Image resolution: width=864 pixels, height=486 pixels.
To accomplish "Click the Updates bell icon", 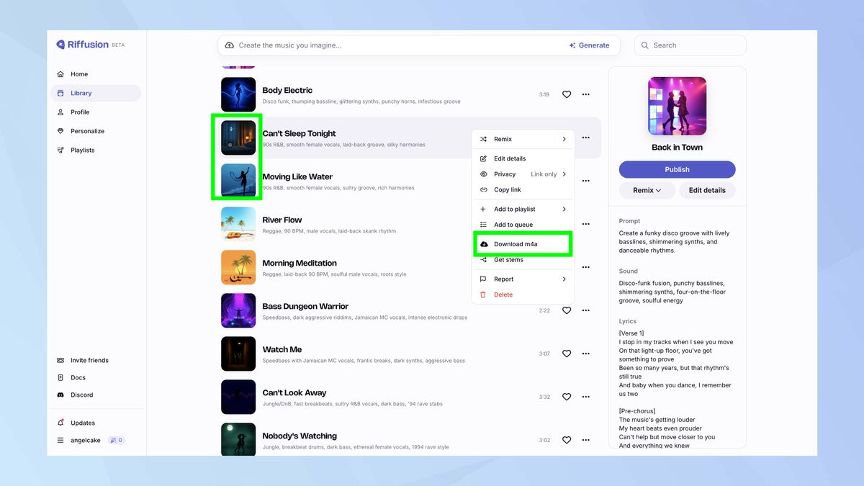I will coord(62,423).
